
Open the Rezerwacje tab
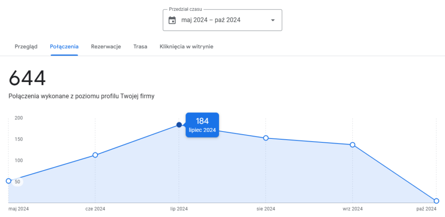pos(106,46)
